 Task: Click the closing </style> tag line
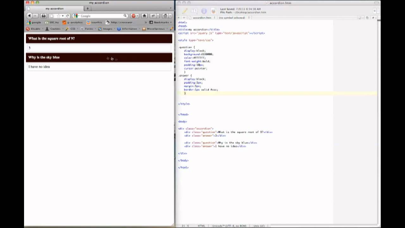(184, 104)
